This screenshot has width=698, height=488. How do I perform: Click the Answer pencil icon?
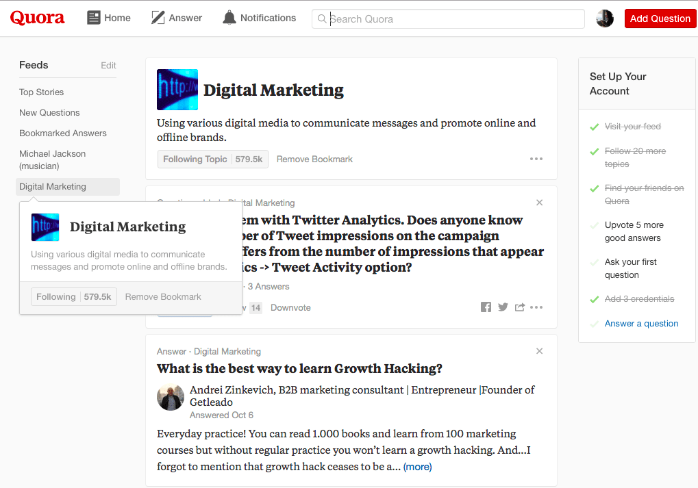click(x=158, y=18)
